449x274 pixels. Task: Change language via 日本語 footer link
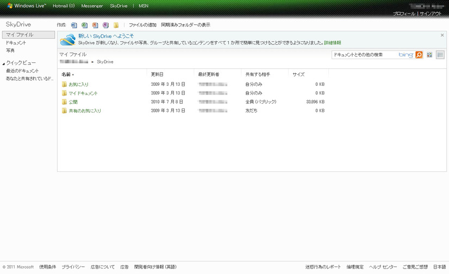pos(440,267)
